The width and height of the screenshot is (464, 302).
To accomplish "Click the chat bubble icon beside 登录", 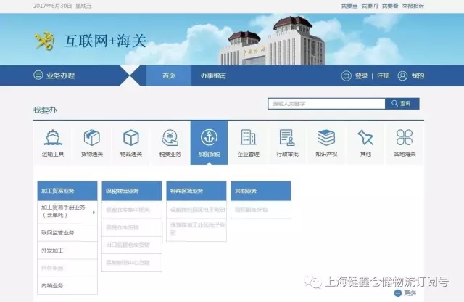I will coord(346,76).
